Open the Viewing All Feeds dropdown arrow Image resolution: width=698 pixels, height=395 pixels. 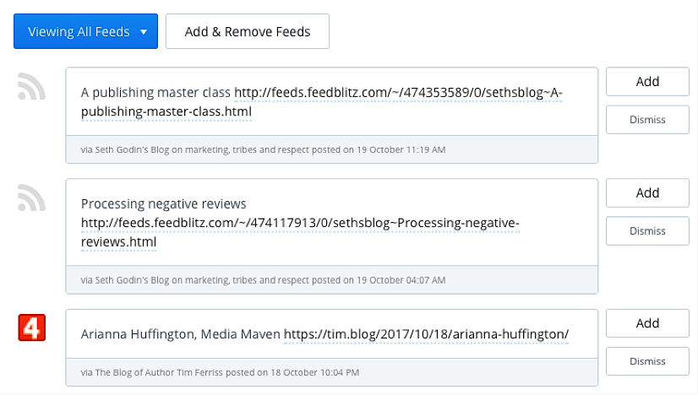(x=144, y=32)
